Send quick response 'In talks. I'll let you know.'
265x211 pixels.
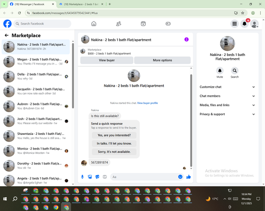pos(114,143)
